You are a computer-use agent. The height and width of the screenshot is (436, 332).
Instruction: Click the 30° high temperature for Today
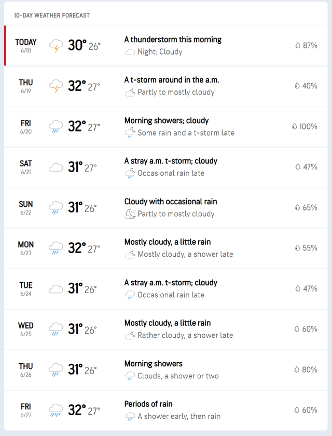pos(77,46)
